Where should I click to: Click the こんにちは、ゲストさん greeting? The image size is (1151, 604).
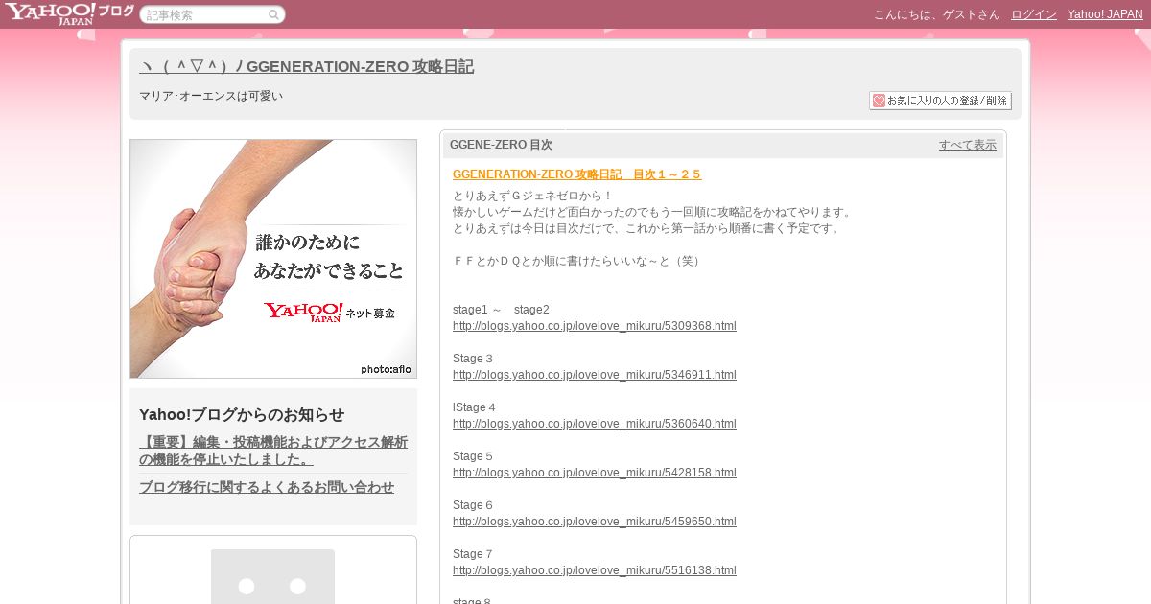[936, 14]
